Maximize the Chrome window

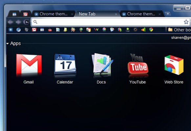[187, 8]
